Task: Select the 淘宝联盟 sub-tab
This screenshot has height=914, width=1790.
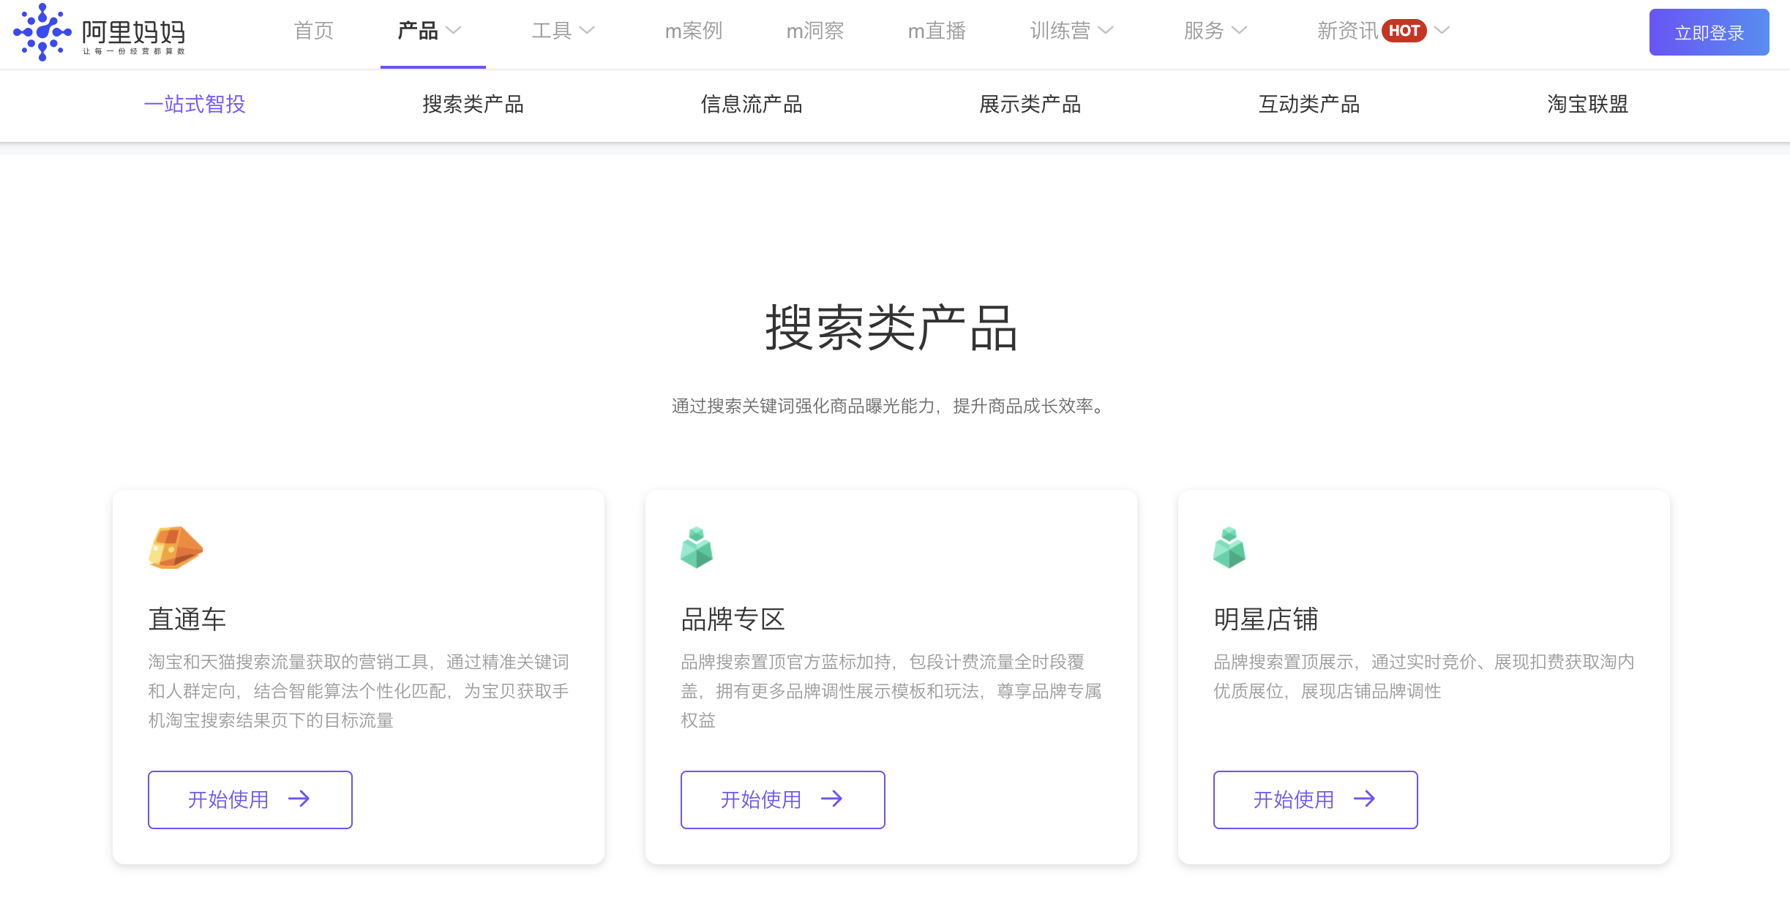Action: tap(1588, 105)
